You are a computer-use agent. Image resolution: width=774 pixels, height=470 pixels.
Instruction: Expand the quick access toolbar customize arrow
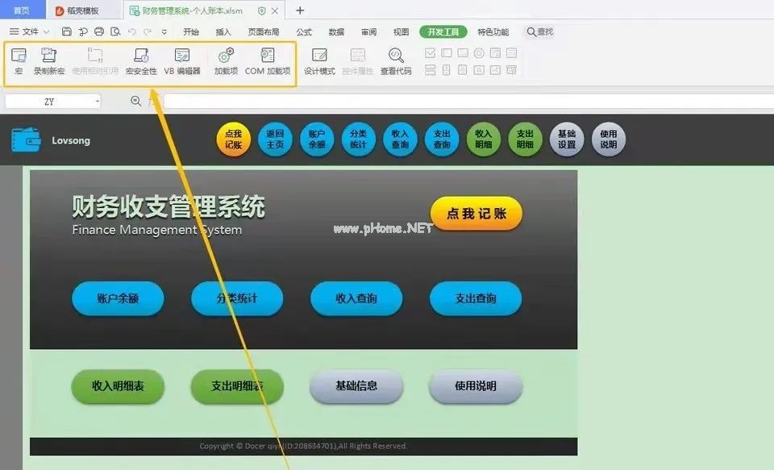[164, 32]
